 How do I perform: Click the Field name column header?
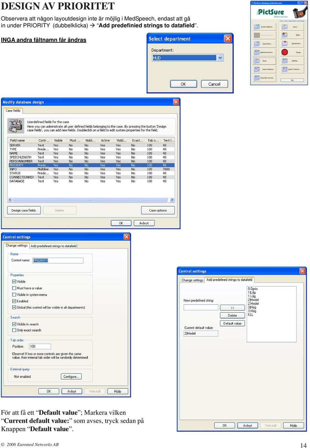point(22,140)
